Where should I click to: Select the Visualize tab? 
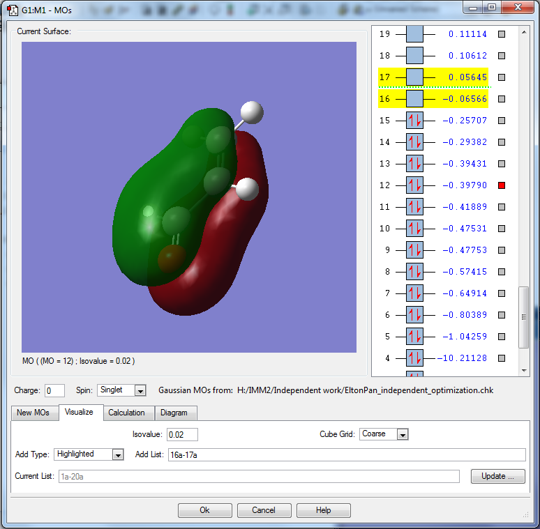pos(80,412)
